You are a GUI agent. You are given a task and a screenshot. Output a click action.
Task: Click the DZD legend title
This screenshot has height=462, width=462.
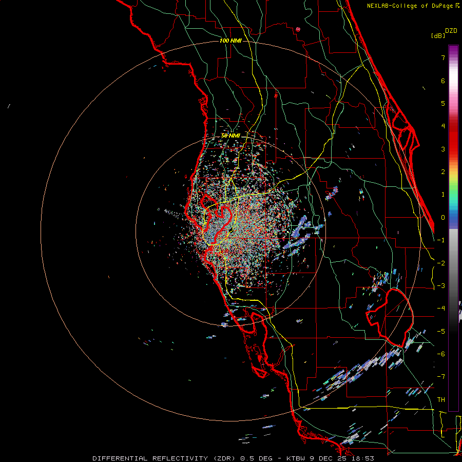click(x=451, y=31)
